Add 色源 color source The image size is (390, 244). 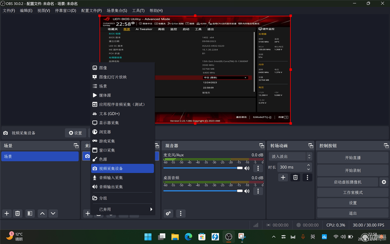pyautogui.click(x=122, y=160)
